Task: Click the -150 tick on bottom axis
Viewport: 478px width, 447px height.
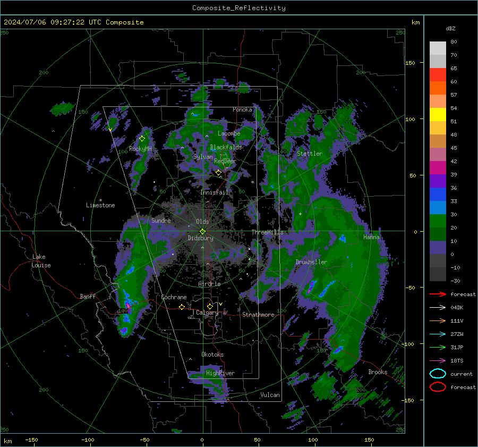Action: click(31, 440)
